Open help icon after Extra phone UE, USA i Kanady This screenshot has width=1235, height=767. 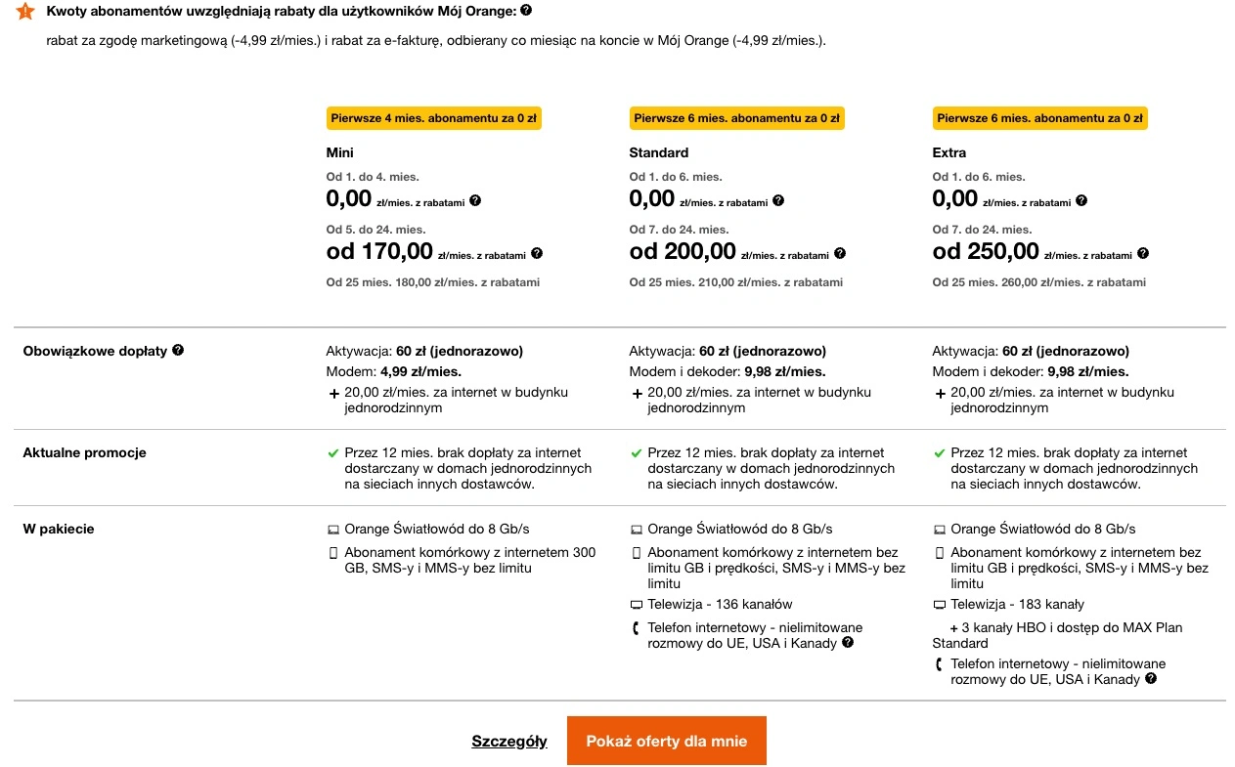click(1151, 678)
